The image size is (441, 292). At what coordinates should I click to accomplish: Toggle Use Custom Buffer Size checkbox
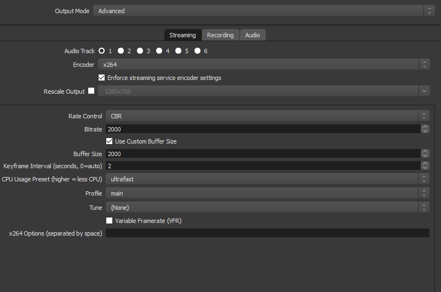[x=109, y=141]
